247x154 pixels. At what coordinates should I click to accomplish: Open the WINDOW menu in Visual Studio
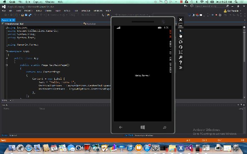(x=98, y=11)
